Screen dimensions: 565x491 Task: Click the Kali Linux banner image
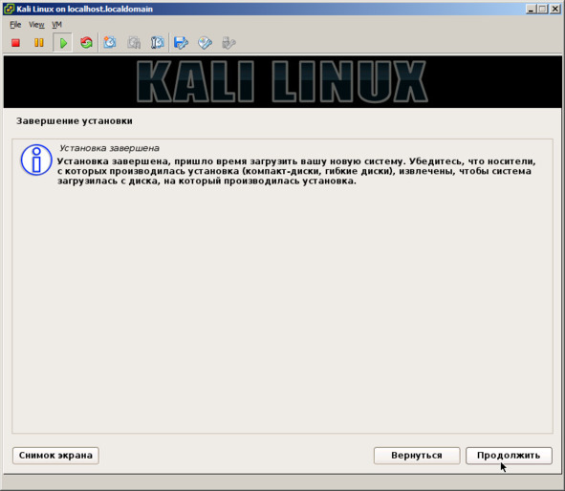[x=282, y=82]
